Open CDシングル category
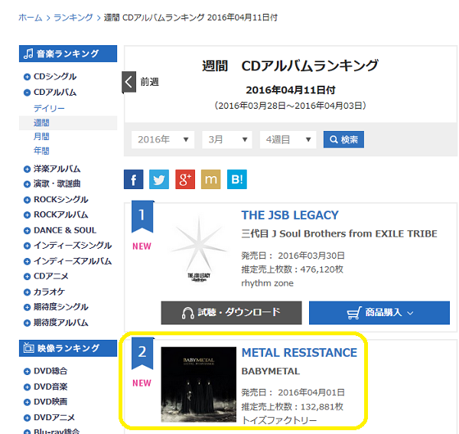 [x=55, y=77]
